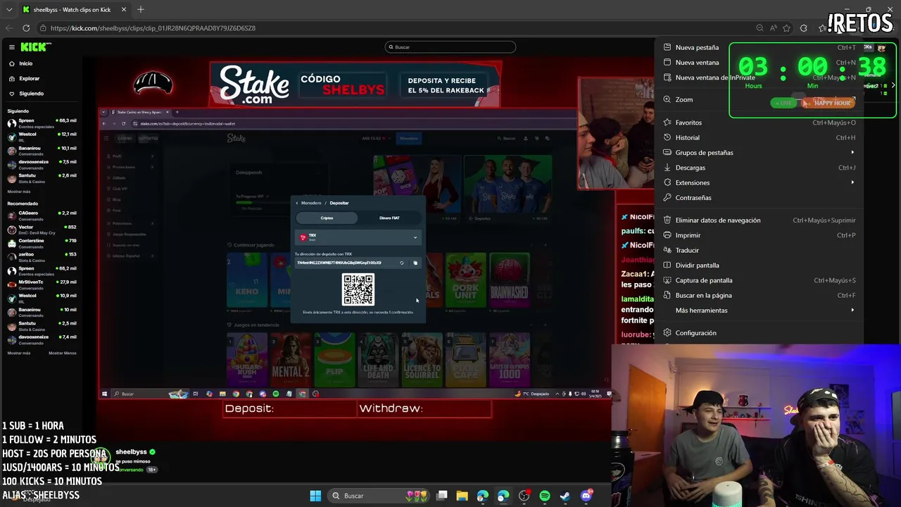Expand the TRX currency dropdown

[x=358, y=237]
